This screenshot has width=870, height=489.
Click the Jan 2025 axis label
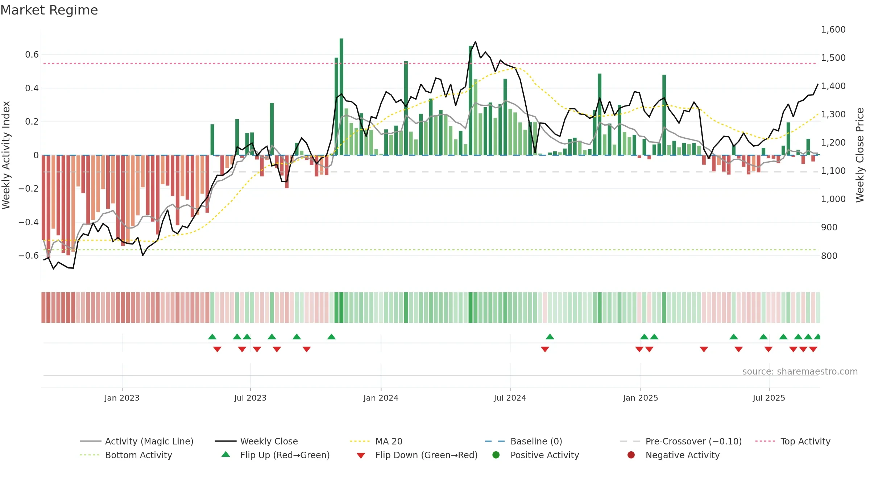pyautogui.click(x=641, y=398)
